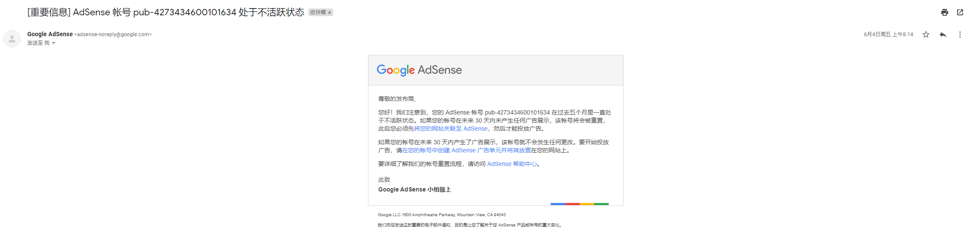Print this email with the printer icon
This screenshot has width=969, height=240.
[x=944, y=12]
